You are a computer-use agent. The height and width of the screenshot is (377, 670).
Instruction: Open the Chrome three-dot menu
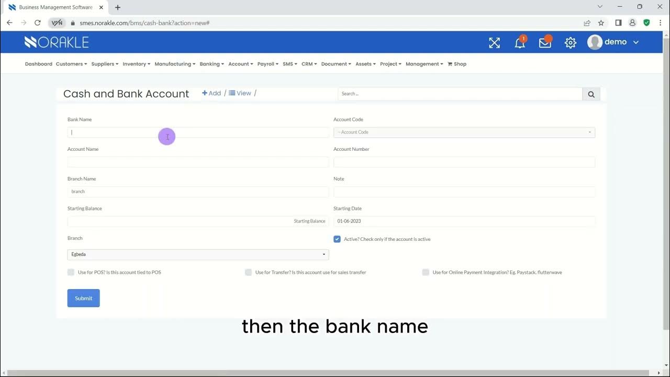coord(661,23)
